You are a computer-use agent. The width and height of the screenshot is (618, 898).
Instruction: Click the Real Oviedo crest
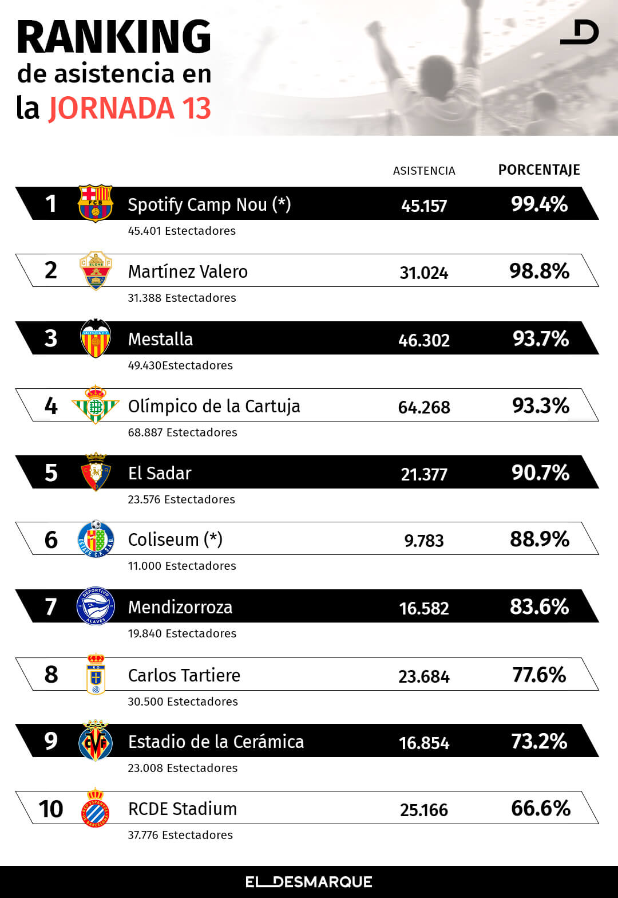96,674
